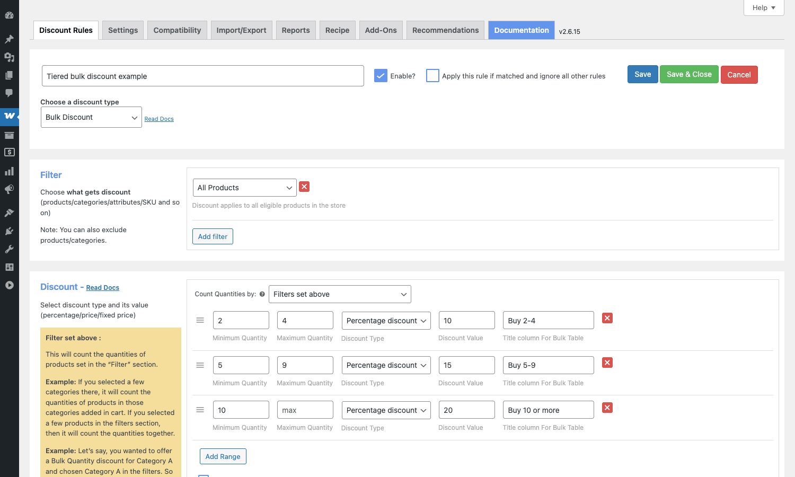795x477 pixels.
Task: Remove the All Products filter with red X
Action: click(x=304, y=187)
